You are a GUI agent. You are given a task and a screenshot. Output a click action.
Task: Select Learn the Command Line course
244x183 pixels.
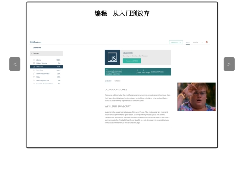(x=47, y=84)
